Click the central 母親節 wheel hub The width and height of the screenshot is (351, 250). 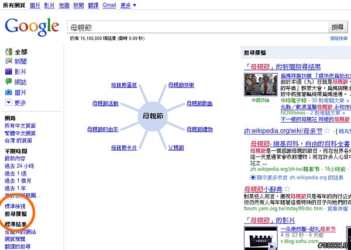(153, 116)
